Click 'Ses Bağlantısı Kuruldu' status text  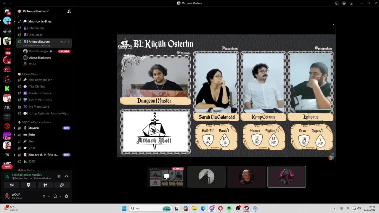(x=27, y=175)
